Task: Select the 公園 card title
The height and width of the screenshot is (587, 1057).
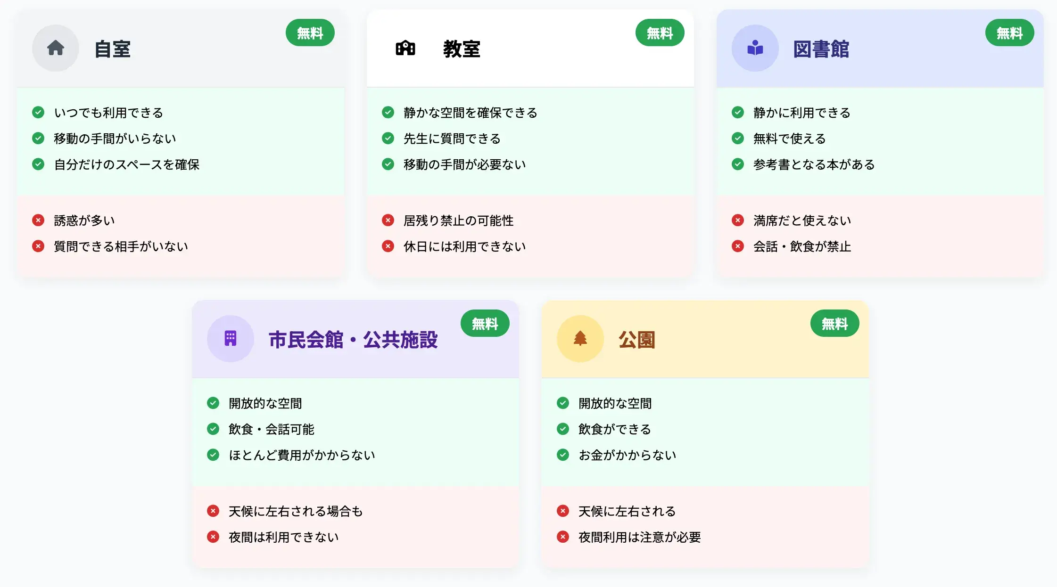Action: 637,340
